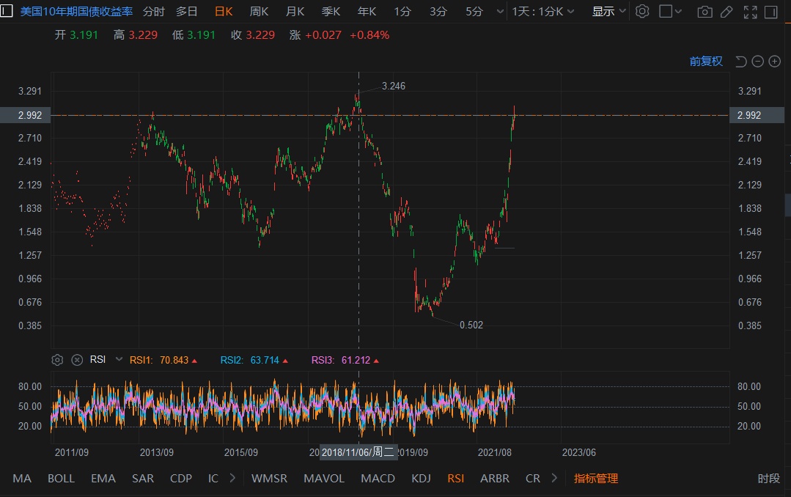Remove the RSI indicator panel
Screen dimensions: 791x497
(77, 360)
